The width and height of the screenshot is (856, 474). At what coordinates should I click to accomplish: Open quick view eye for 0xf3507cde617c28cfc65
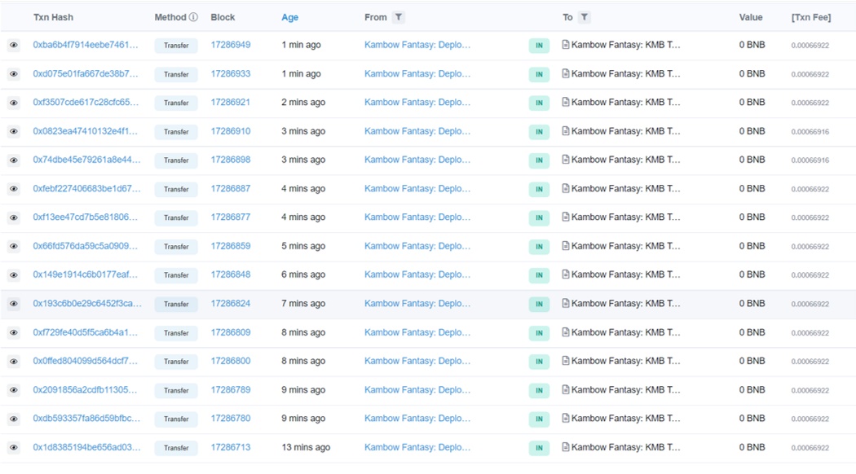click(x=14, y=103)
